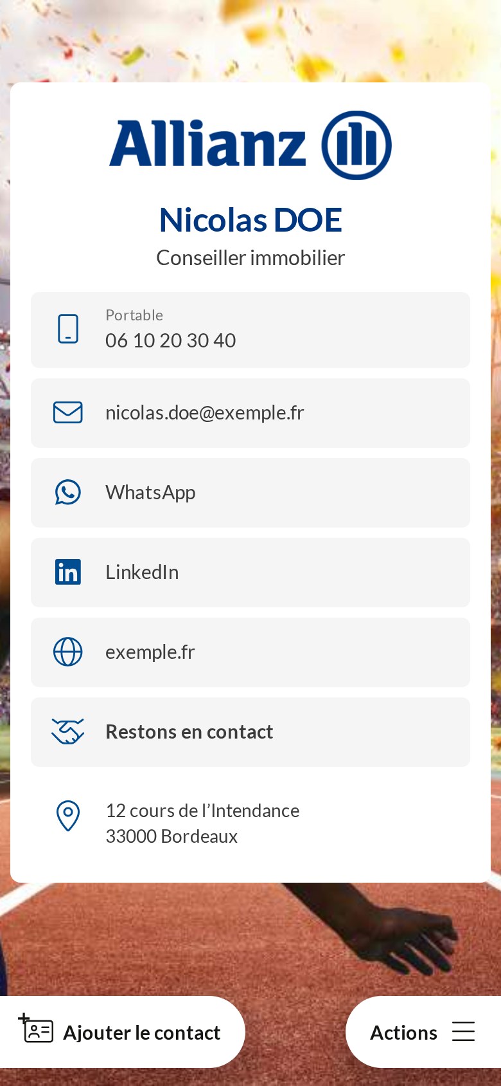The height and width of the screenshot is (1086, 501).
Task: Email nicolas.doe@exemple.fr
Action: coord(251,413)
